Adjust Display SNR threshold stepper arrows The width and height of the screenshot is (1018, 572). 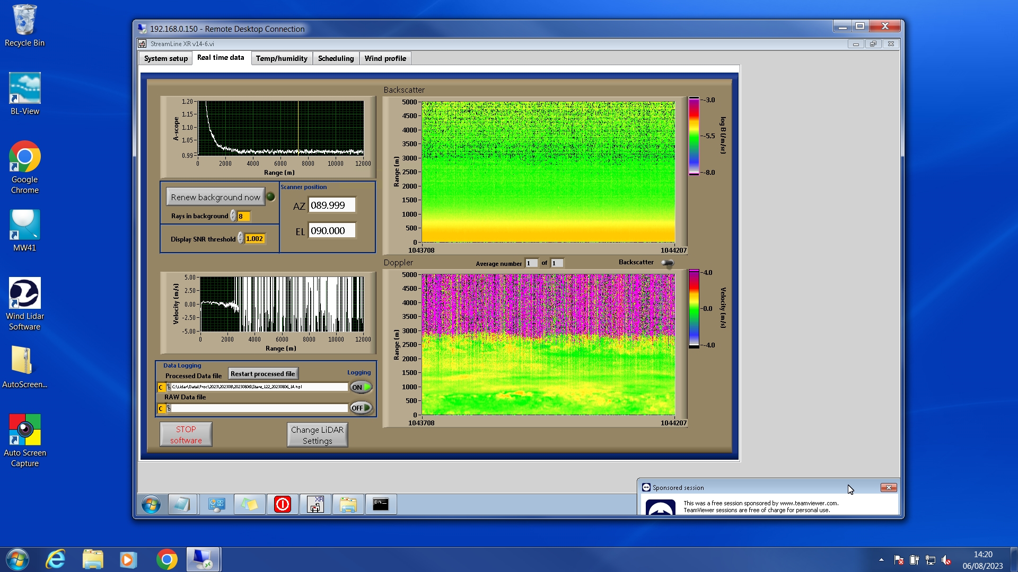(240, 238)
